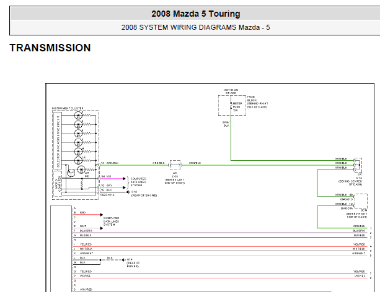
Task: Click the '(BEHIND LEFT END OF DASH)' label
Action: (x=175, y=181)
